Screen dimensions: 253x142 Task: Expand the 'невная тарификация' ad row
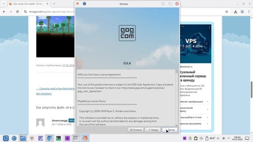[194, 102]
